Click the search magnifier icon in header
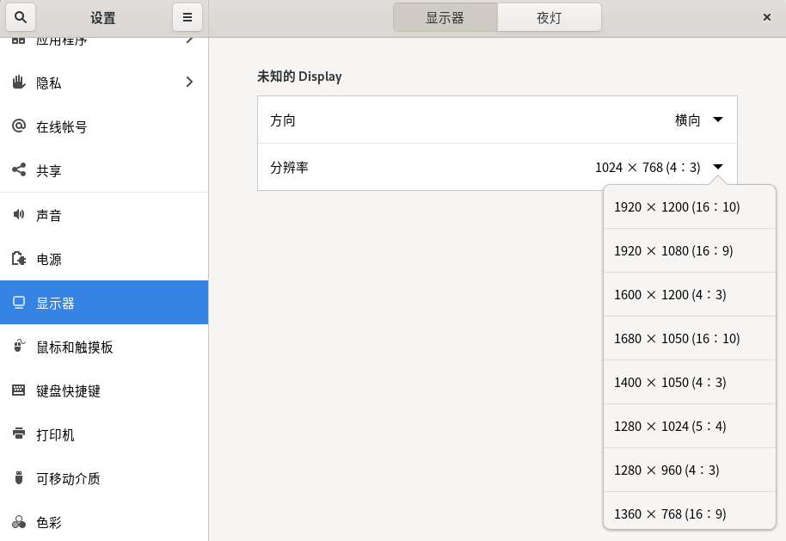Viewport: 786px width, 541px height. tap(21, 17)
